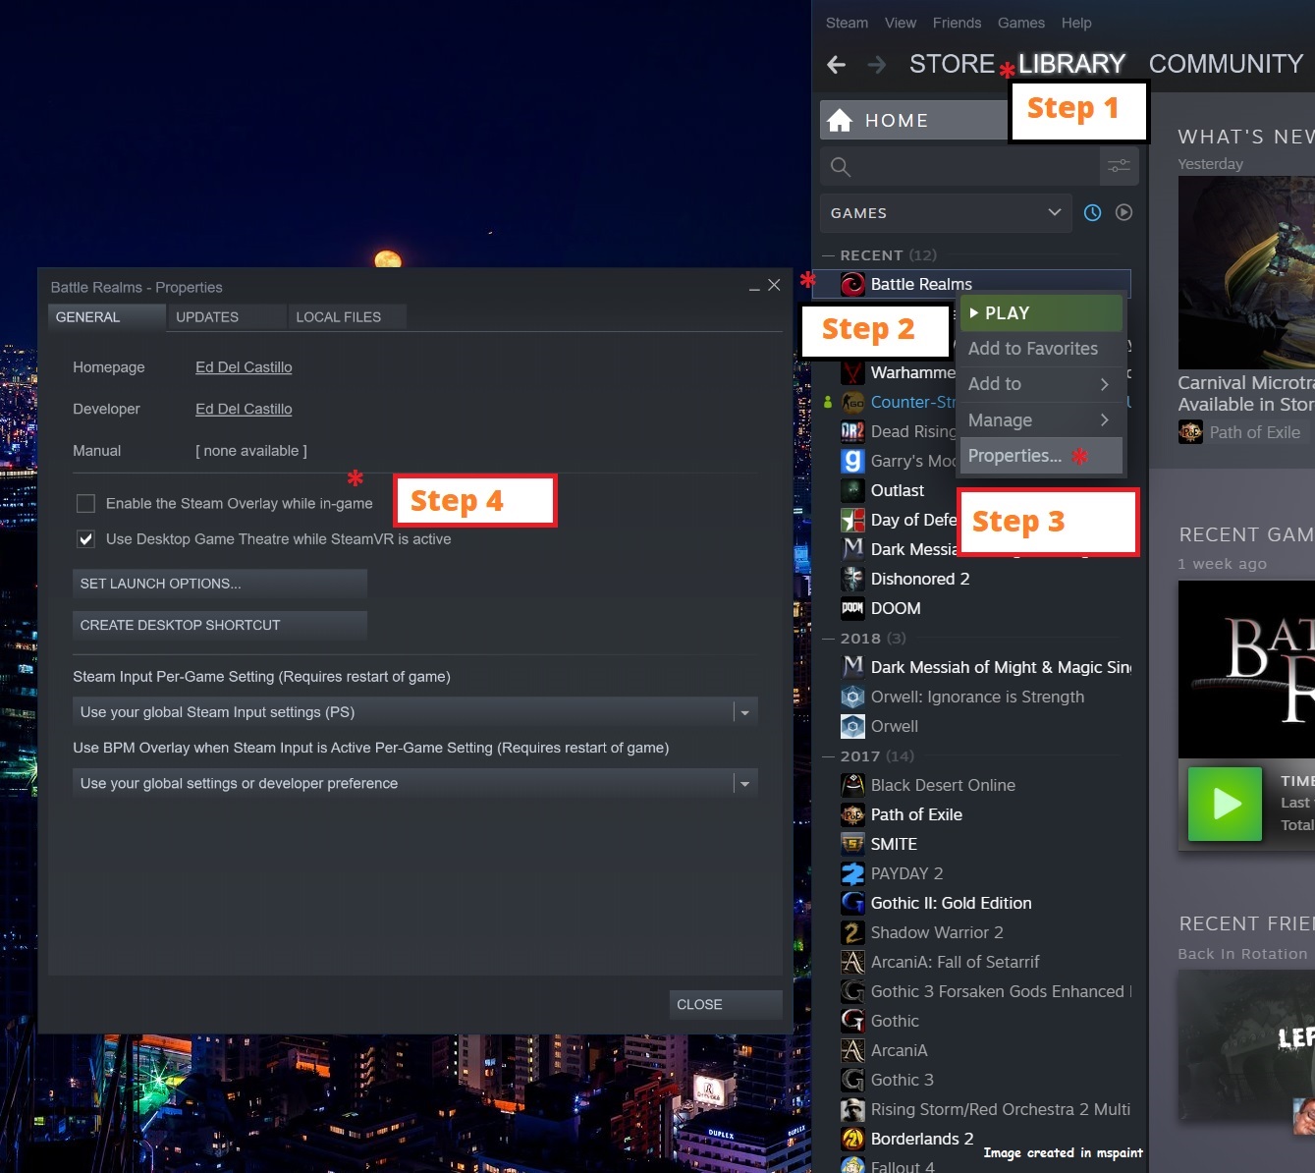Click the Counter-Strike game icon
The image size is (1315, 1173).
tap(852, 402)
